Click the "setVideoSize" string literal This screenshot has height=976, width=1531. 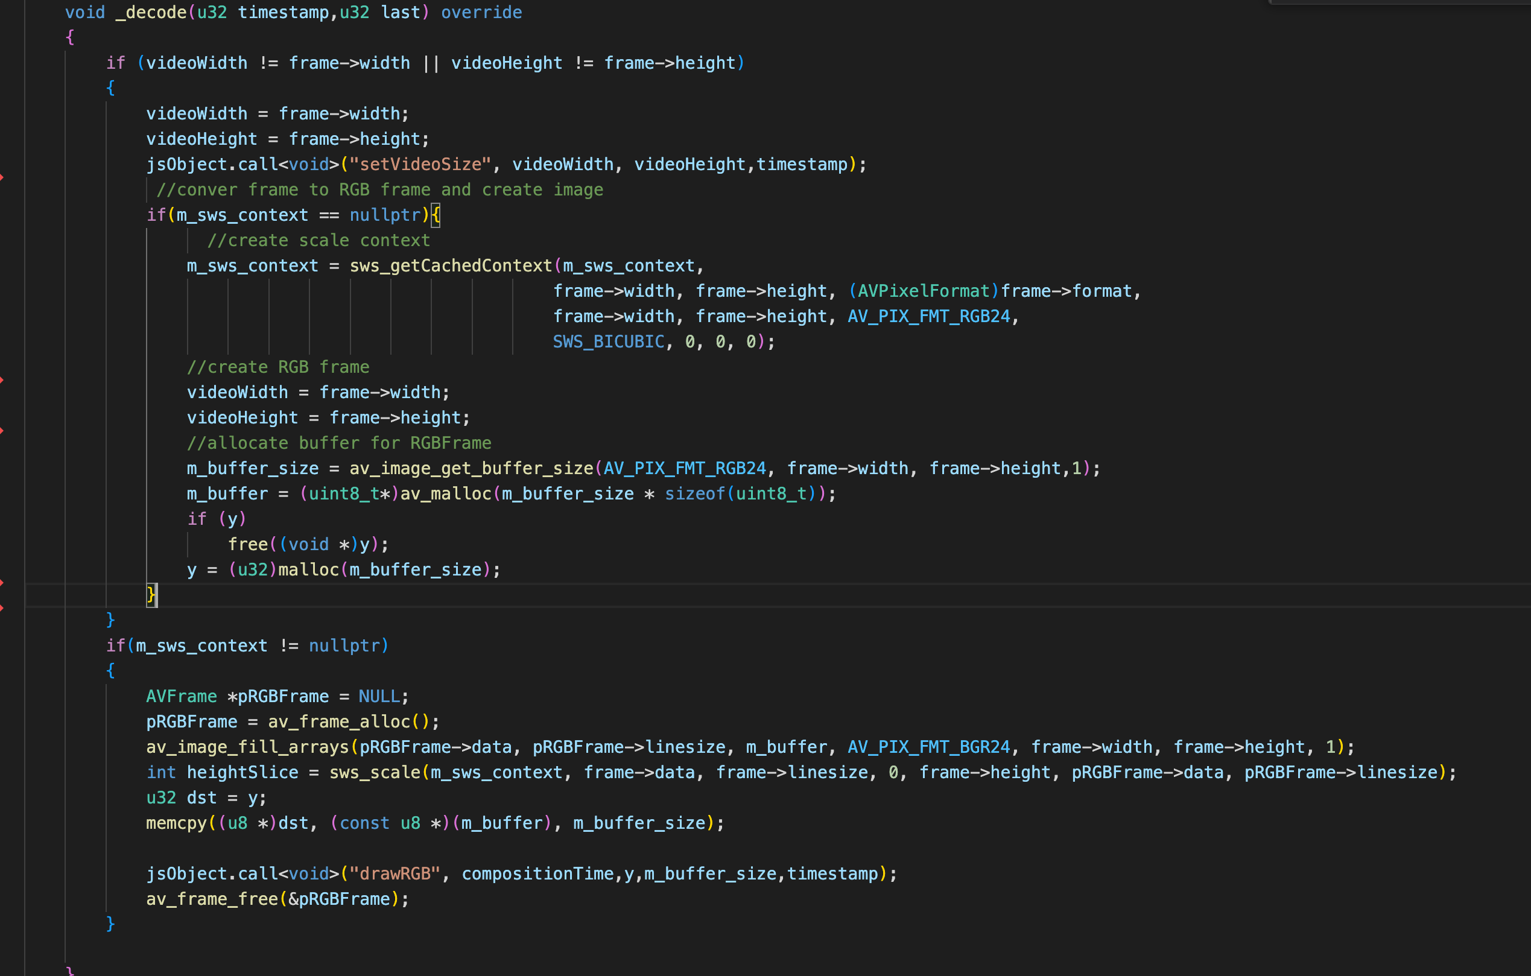420,164
